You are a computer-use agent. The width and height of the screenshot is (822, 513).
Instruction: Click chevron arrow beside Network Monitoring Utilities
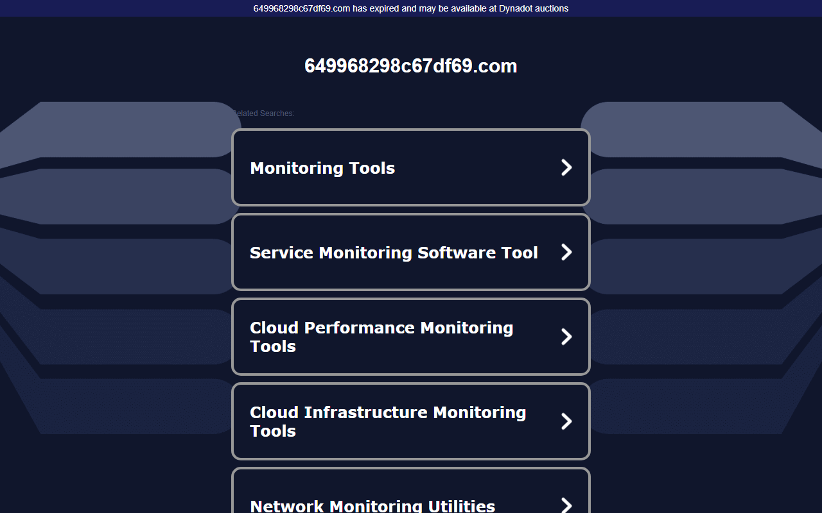566,505
